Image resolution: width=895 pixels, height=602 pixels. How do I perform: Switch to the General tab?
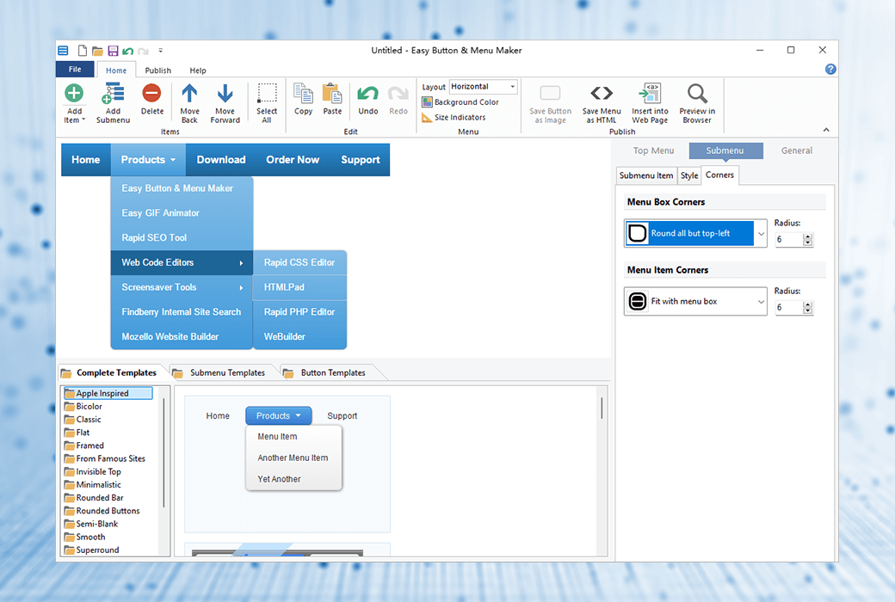pos(797,150)
